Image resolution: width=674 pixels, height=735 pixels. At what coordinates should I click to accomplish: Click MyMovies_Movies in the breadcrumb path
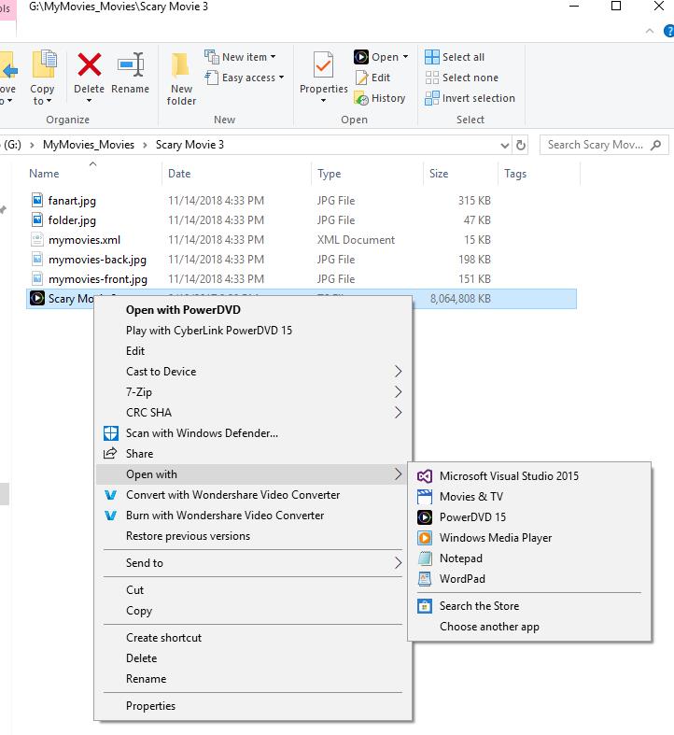click(x=89, y=145)
